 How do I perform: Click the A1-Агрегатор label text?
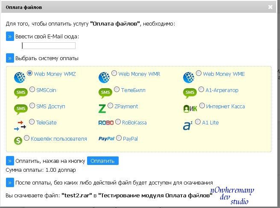[222, 90]
